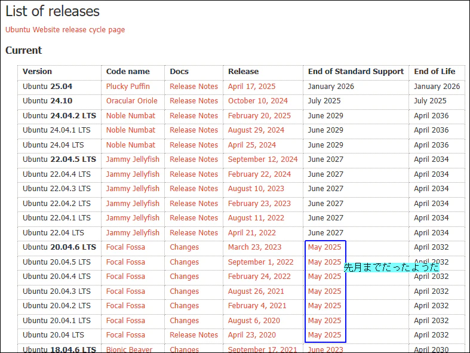
Task: Open Release Notes for Ubuntu 22.04.1 LTS
Action: tap(193, 218)
